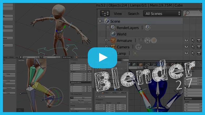
Task: Enable the Grease Pencil checkbox
Action: (x=73, y=94)
